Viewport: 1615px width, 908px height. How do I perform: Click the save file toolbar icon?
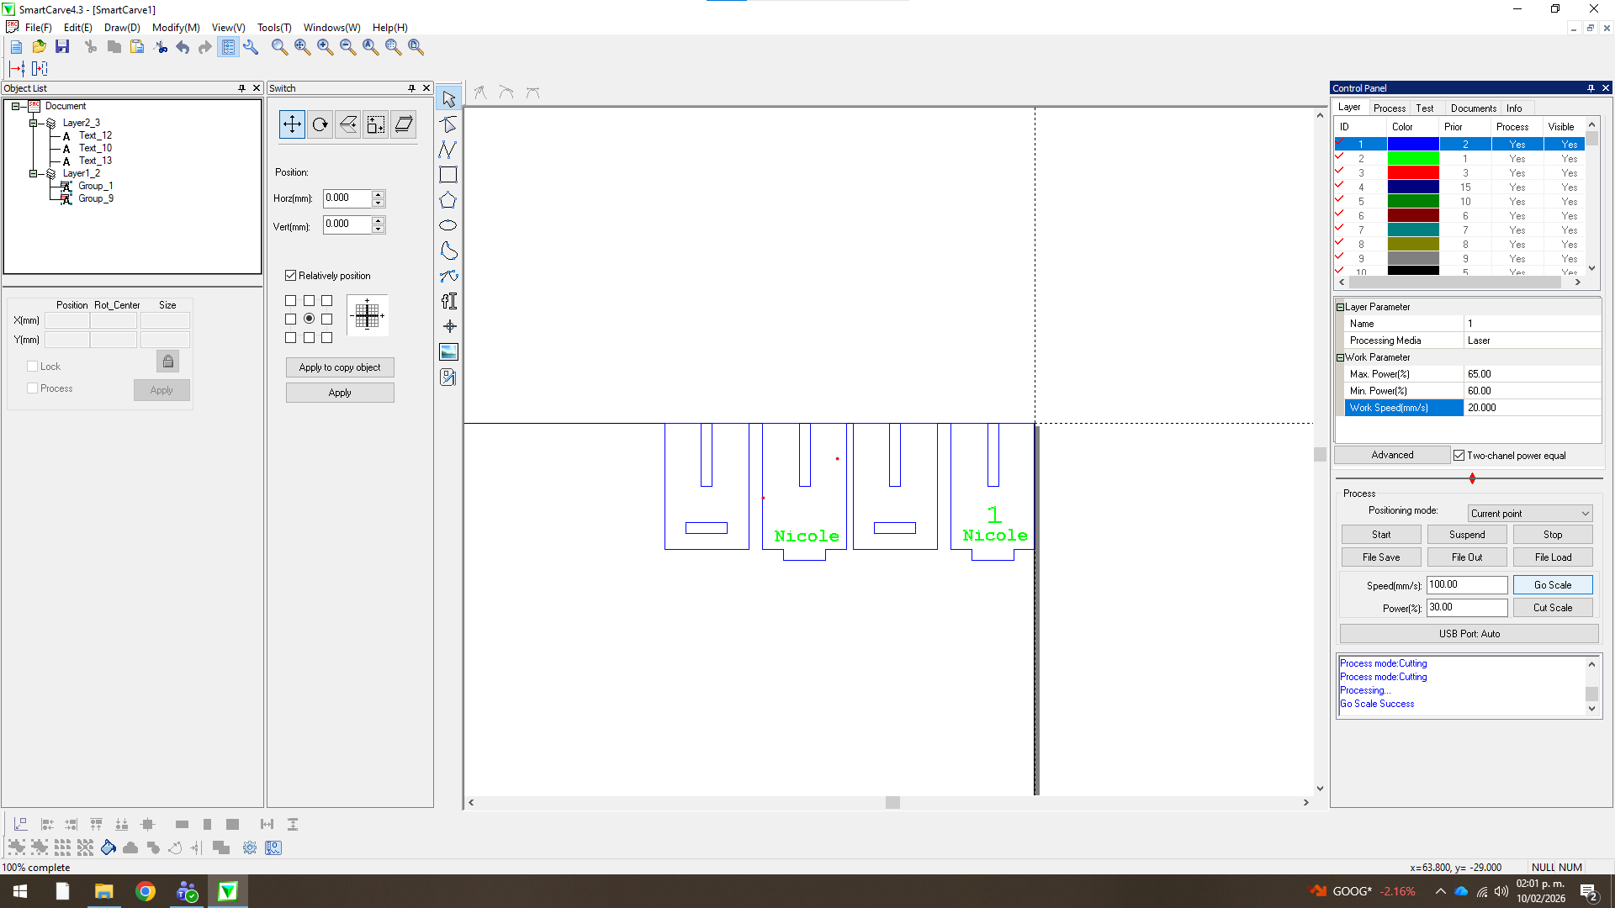(62, 47)
